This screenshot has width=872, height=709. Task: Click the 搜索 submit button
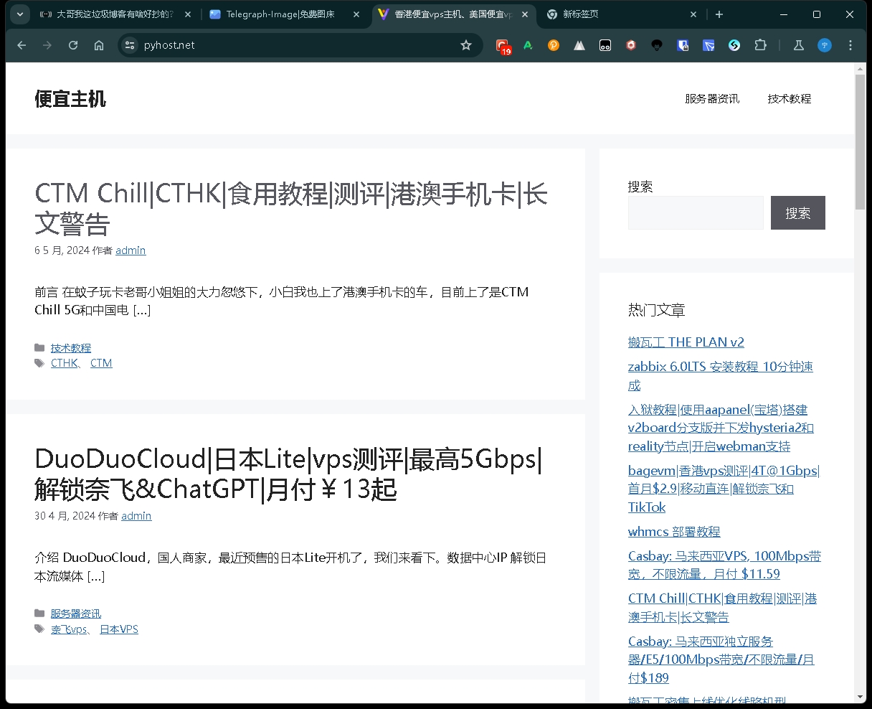point(798,213)
